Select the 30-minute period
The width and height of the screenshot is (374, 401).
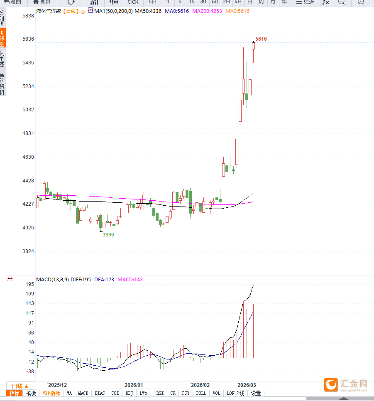203,2
